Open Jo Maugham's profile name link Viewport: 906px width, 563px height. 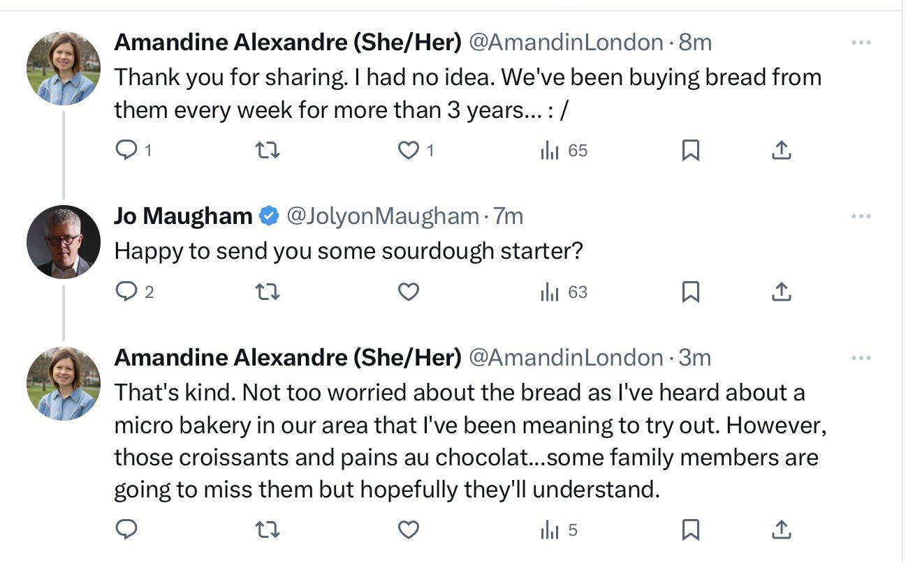click(x=183, y=216)
